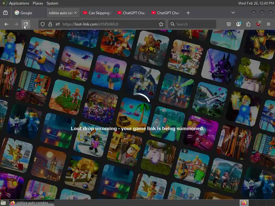The image size is (275, 206).
Task: Click the Big Ben clock tower thumbnail
Action: [49, 164]
